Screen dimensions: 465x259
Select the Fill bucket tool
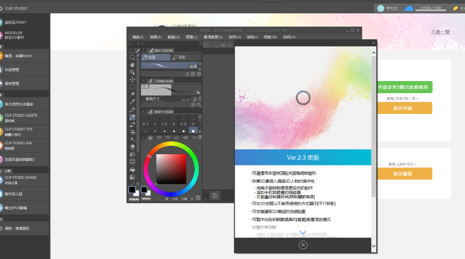pyautogui.click(x=132, y=169)
